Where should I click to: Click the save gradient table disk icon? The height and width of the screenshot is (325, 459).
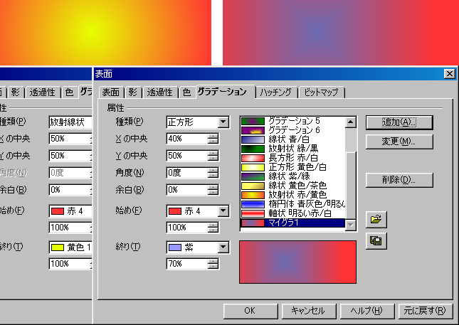pyautogui.click(x=375, y=240)
